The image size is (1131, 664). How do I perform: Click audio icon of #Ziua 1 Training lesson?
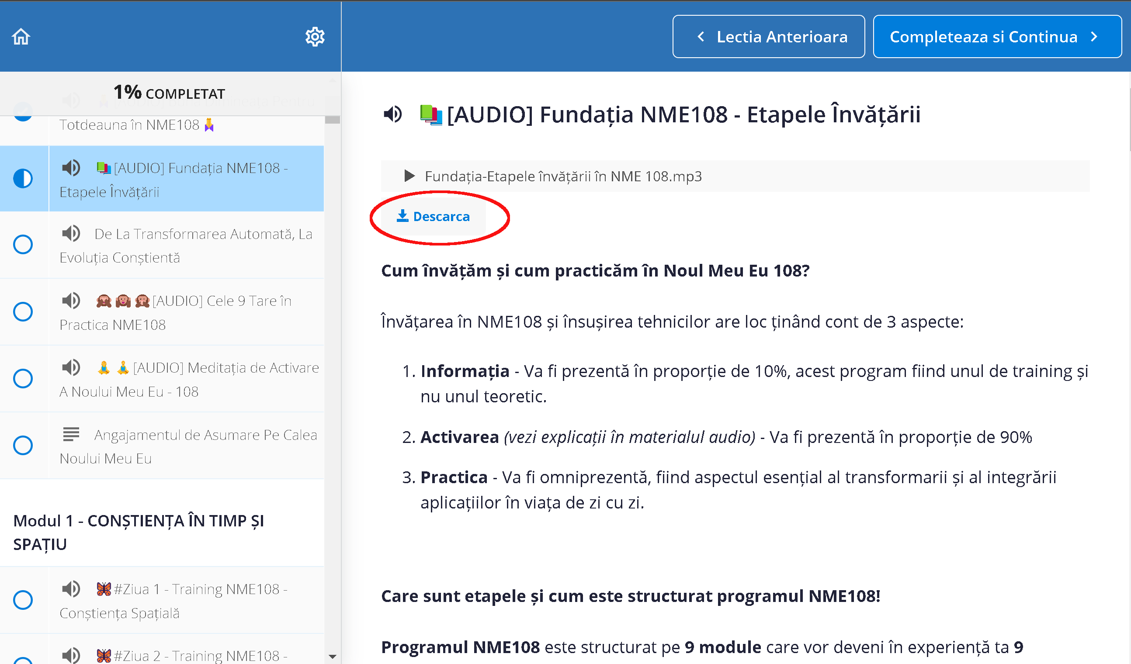(71, 588)
